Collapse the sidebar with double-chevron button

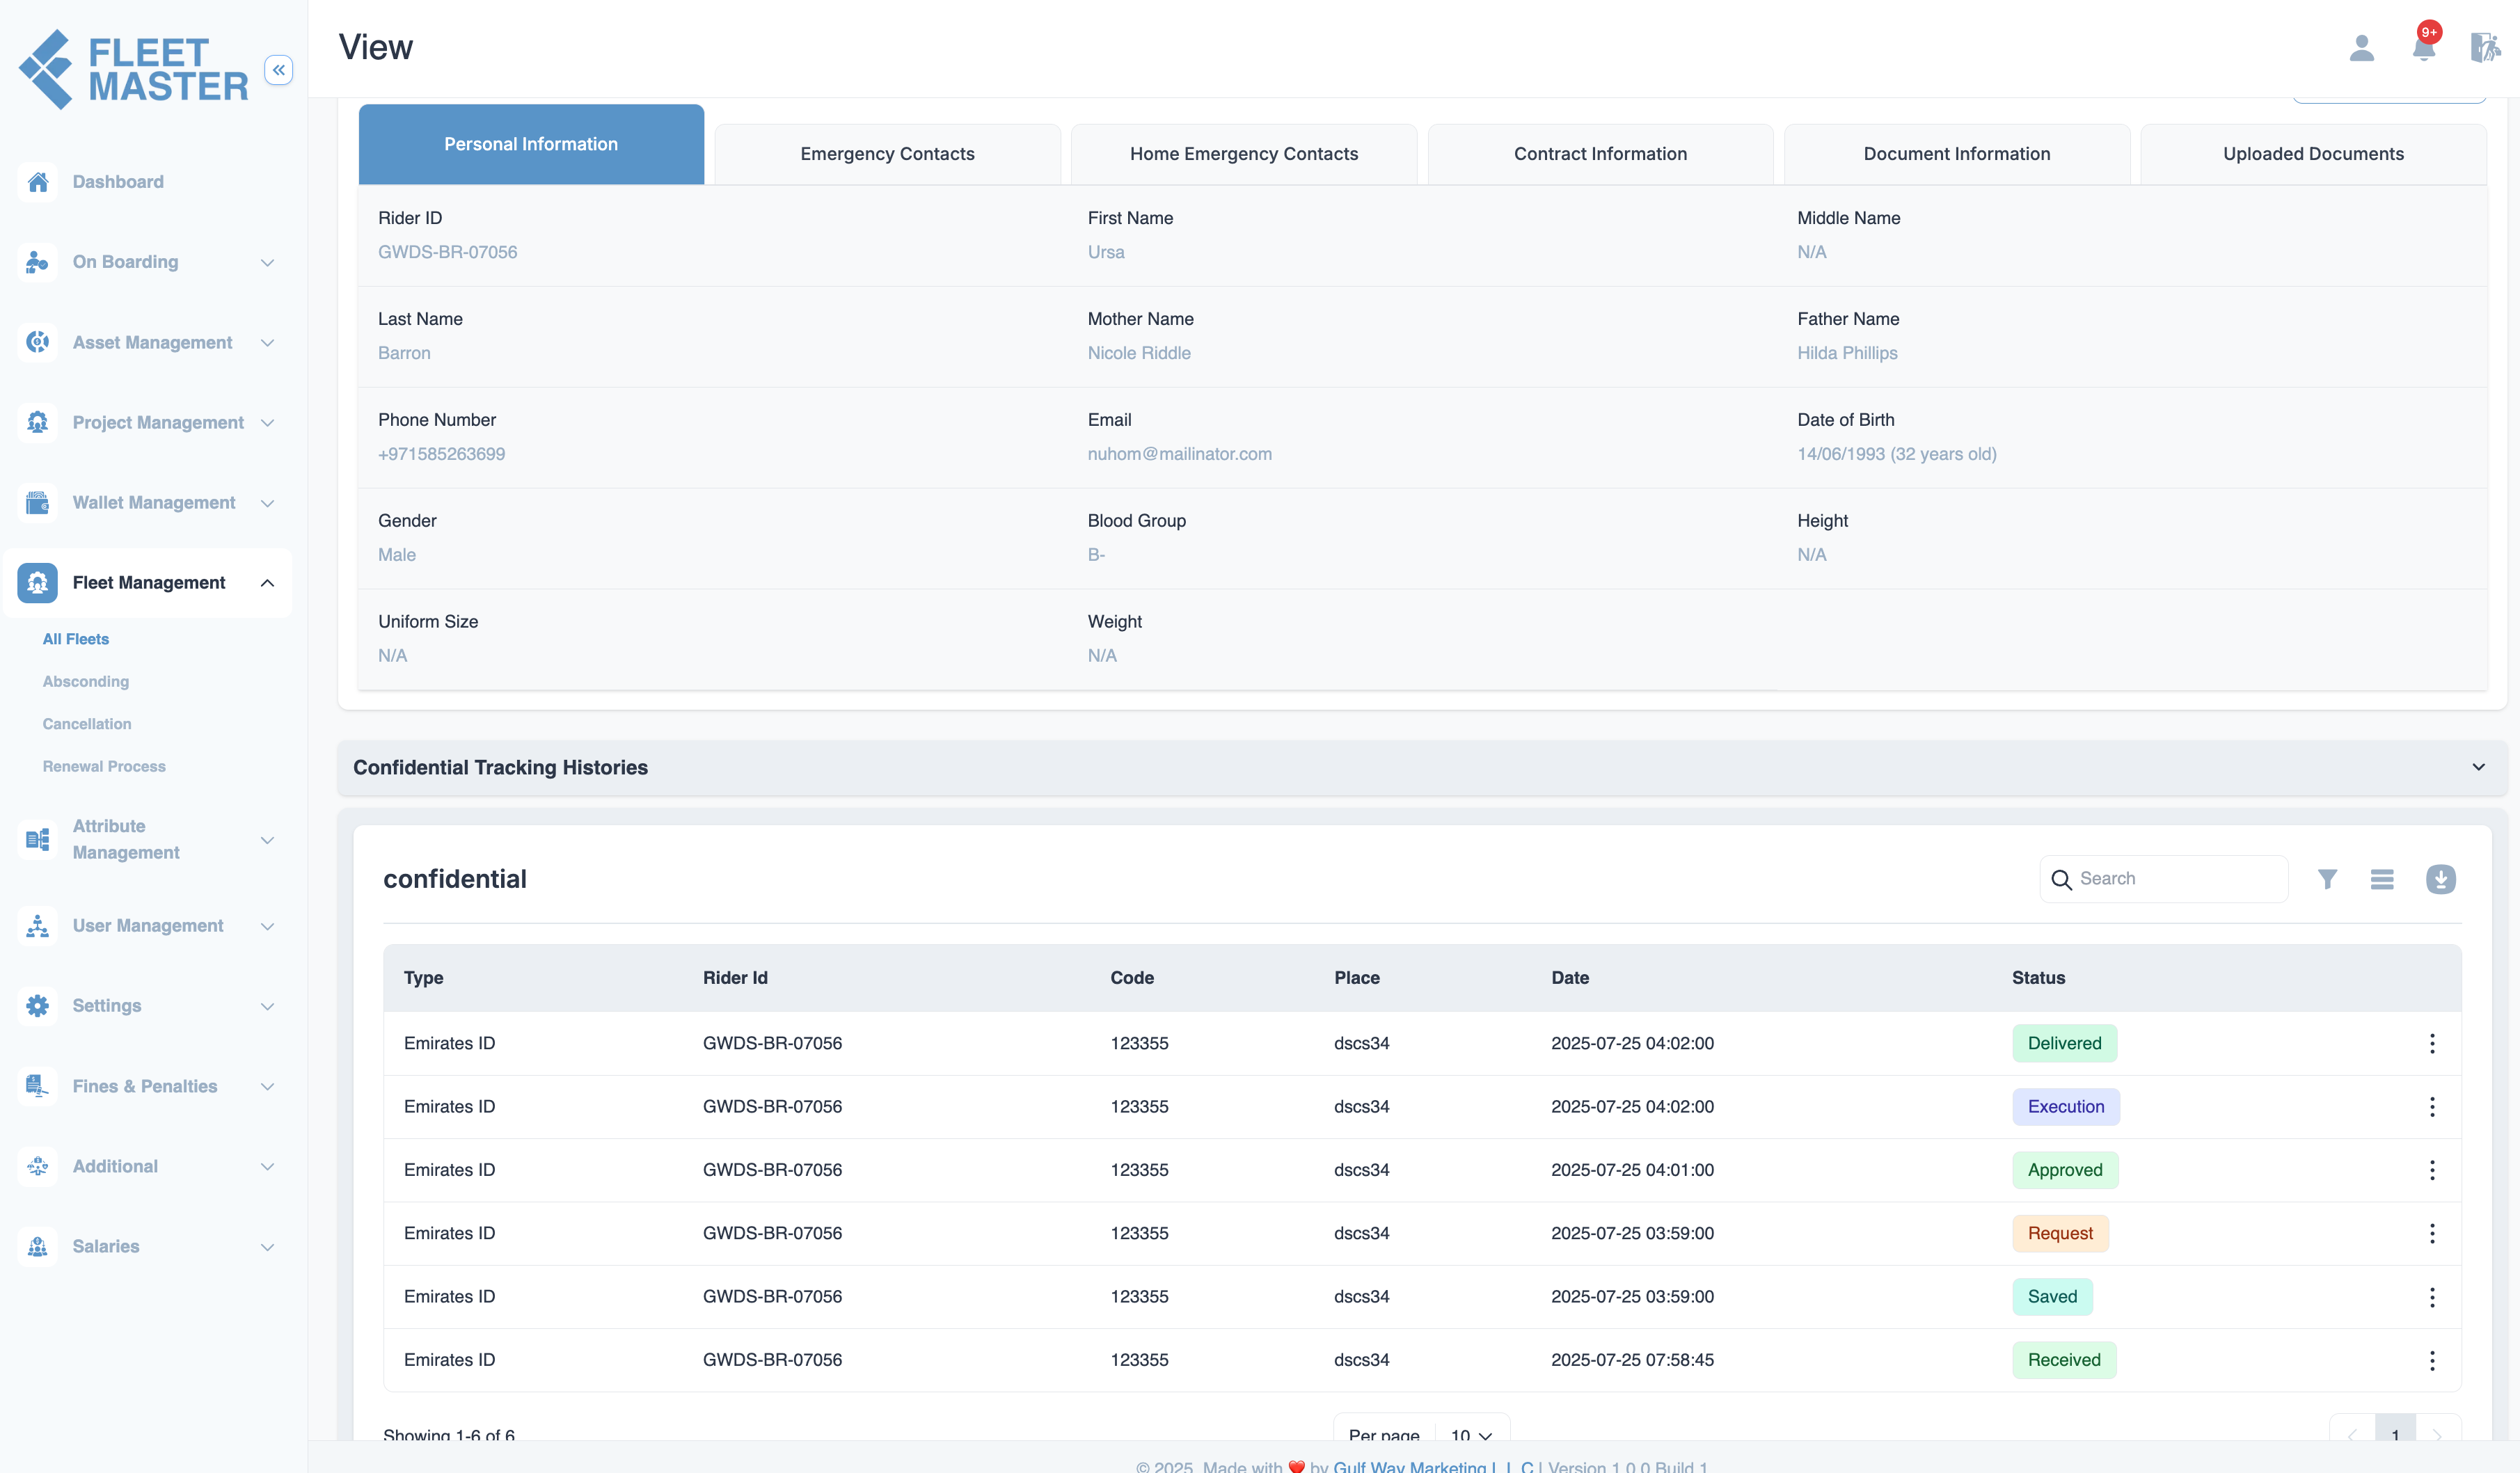(278, 70)
